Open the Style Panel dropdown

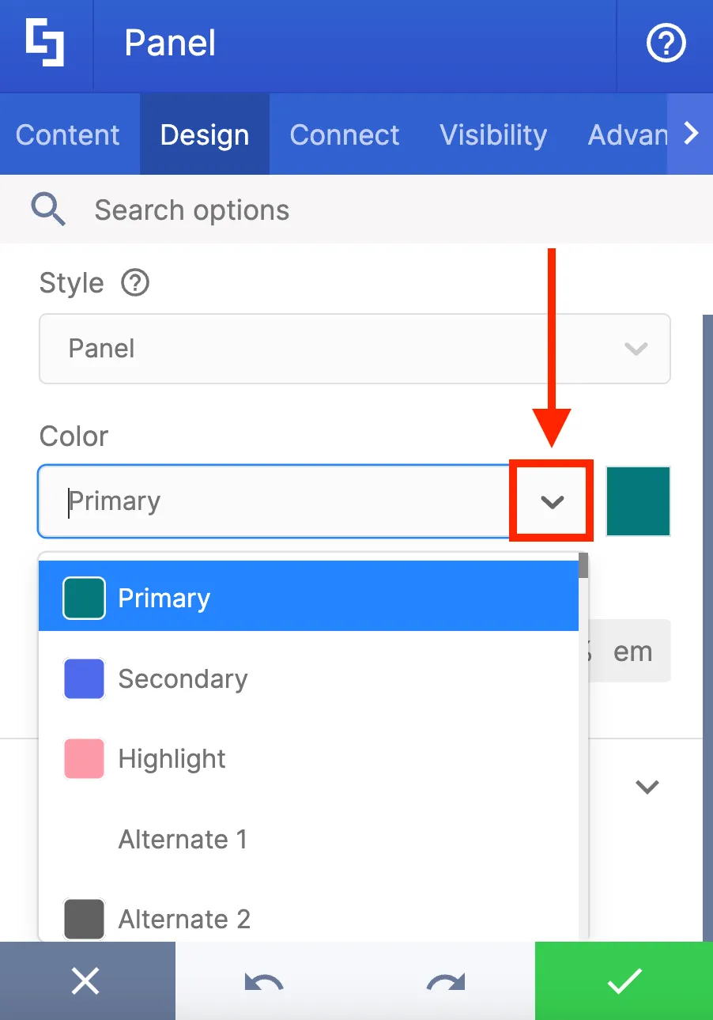[355, 349]
